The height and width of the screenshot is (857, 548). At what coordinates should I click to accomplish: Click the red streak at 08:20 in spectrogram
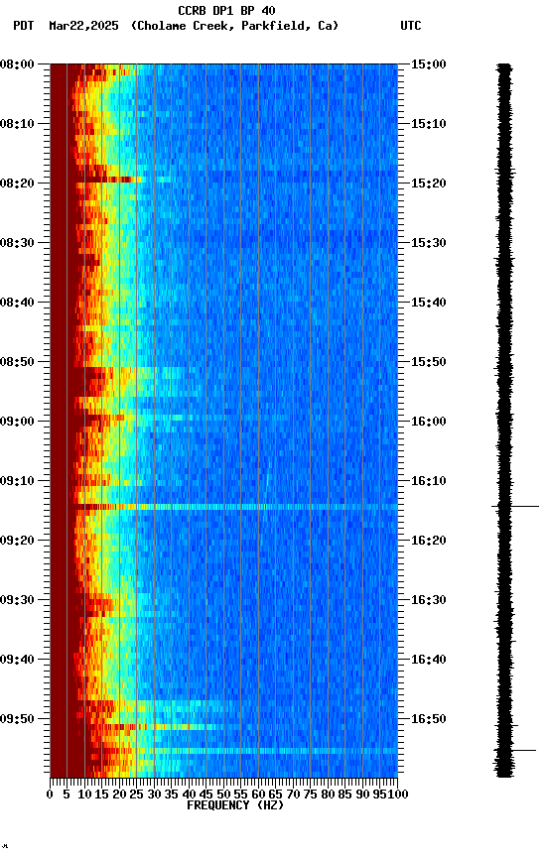coord(109,180)
